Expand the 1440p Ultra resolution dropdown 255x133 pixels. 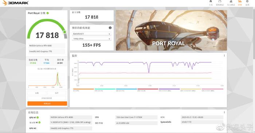coord(91,39)
